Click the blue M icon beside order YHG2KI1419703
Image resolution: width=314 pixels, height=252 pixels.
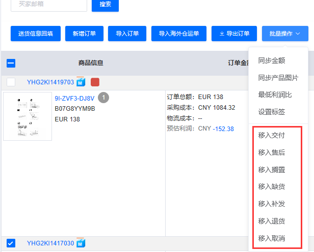coord(81,82)
